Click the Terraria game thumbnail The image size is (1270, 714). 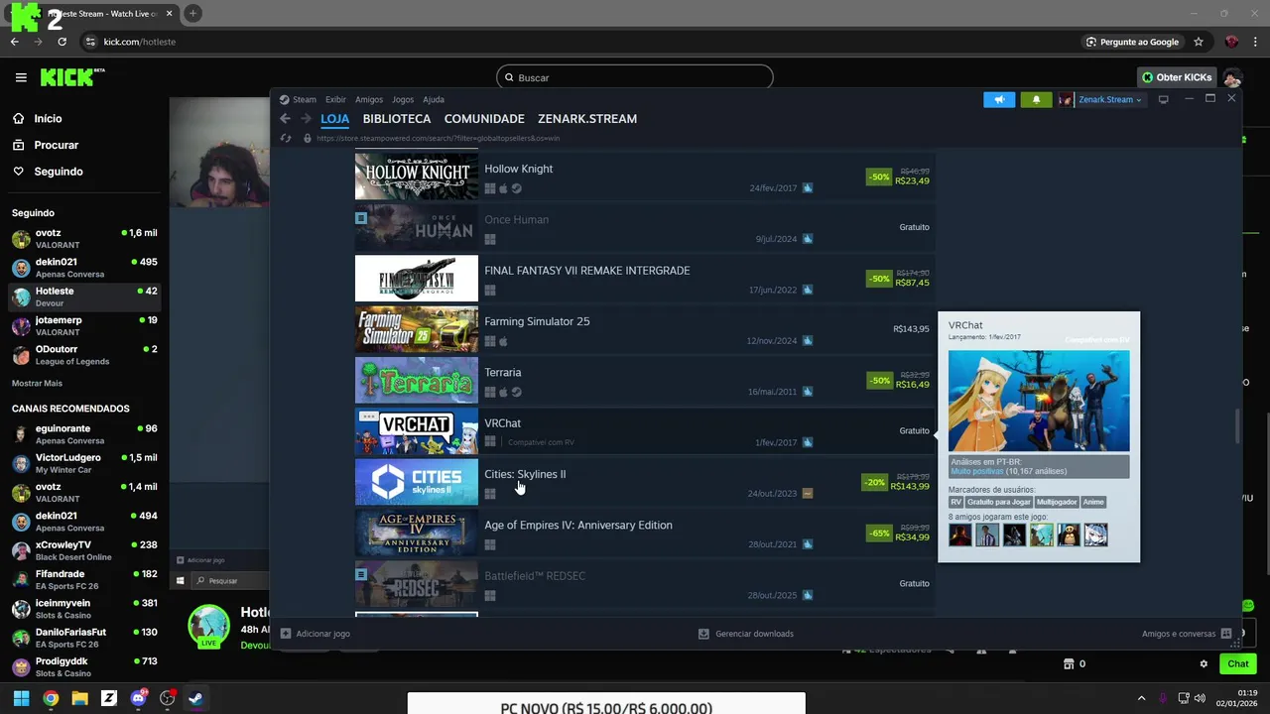(417, 381)
